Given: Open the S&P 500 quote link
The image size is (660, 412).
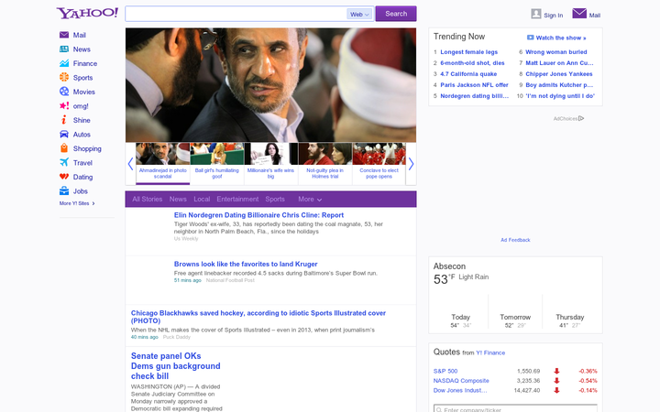Looking at the screenshot, I should 445,371.
